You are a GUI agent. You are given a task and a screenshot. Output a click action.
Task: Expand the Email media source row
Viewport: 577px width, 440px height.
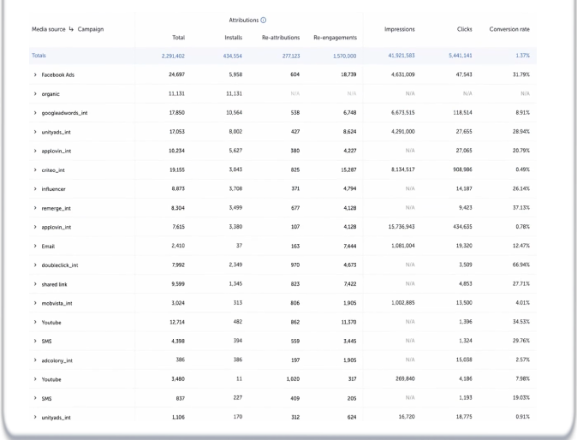point(35,247)
